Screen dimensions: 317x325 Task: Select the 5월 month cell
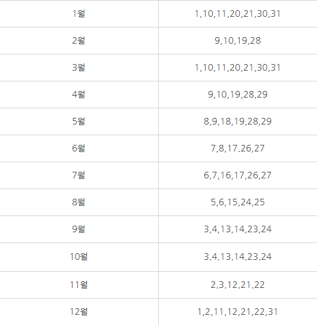(x=79, y=122)
